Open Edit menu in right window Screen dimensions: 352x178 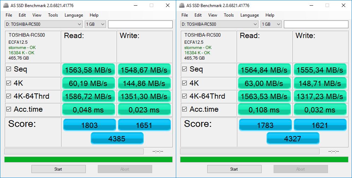point(198,15)
